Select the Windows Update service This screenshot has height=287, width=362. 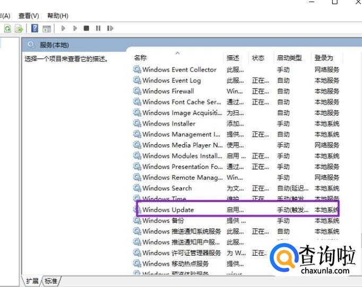click(168, 210)
